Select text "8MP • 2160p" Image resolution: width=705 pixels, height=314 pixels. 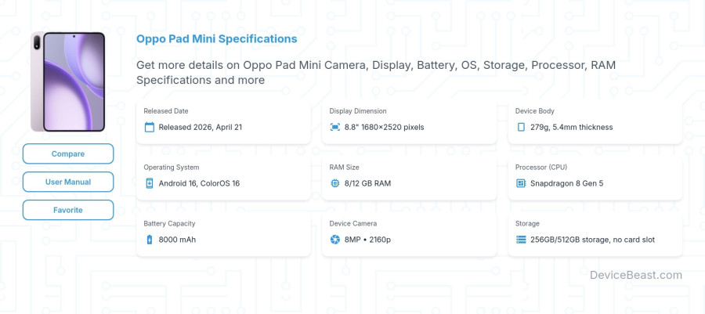368,240
